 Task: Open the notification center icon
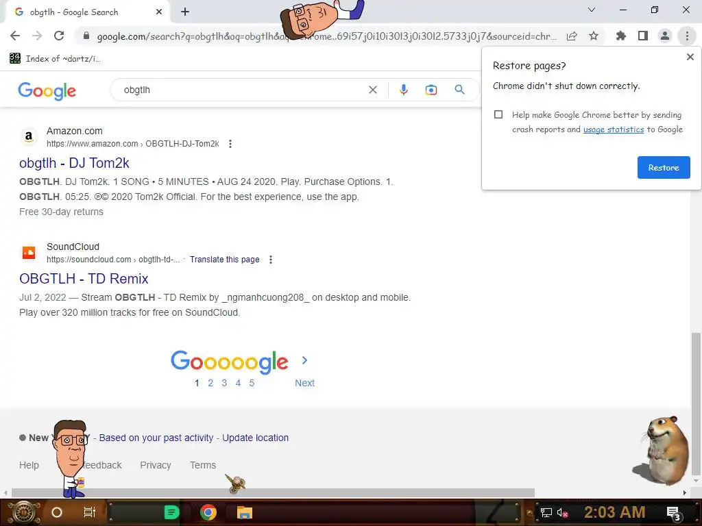(x=674, y=514)
